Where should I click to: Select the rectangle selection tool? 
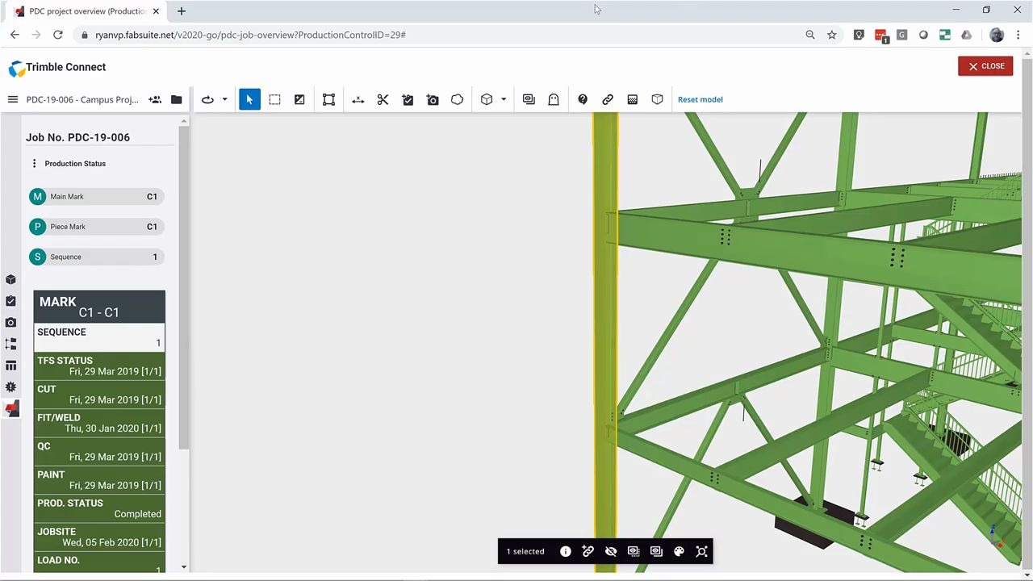pyautogui.click(x=274, y=99)
